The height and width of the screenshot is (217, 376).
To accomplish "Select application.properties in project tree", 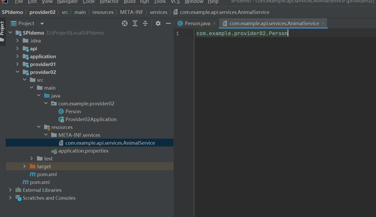I will click(83, 151).
